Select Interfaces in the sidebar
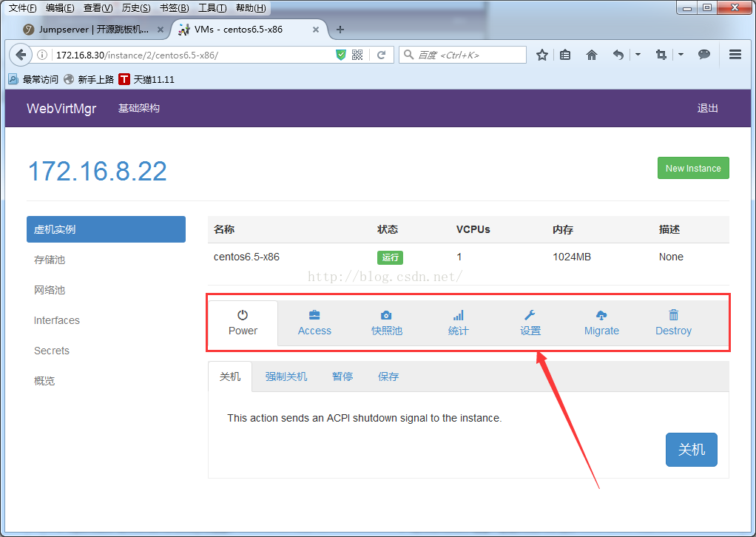This screenshot has height=537, width=756. (x=56, y=320)
